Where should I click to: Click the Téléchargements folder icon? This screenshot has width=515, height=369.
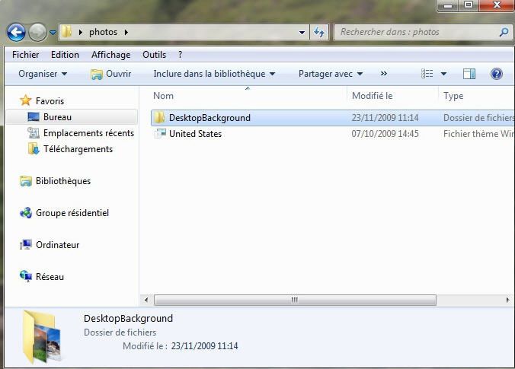(34, 149)
